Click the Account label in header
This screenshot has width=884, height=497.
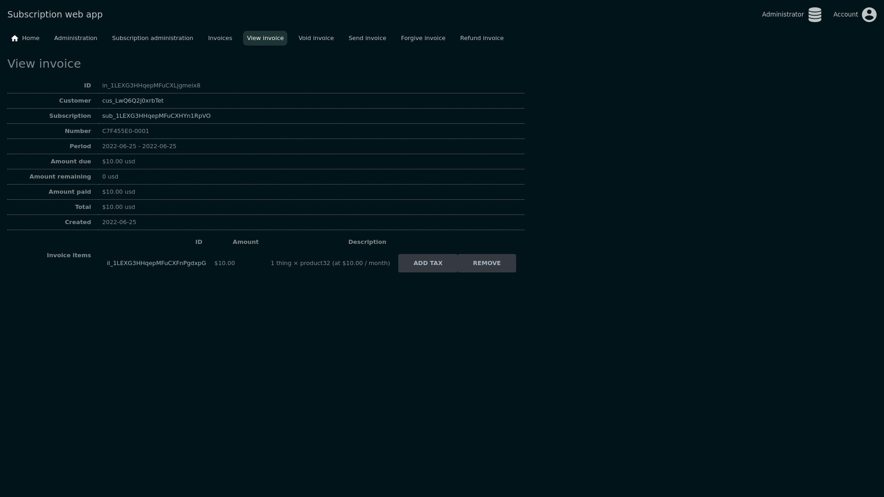pyautogui.click(x=845, y=15)
